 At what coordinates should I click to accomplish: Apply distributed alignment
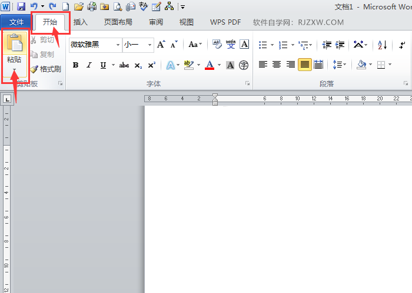click(318, 65)
